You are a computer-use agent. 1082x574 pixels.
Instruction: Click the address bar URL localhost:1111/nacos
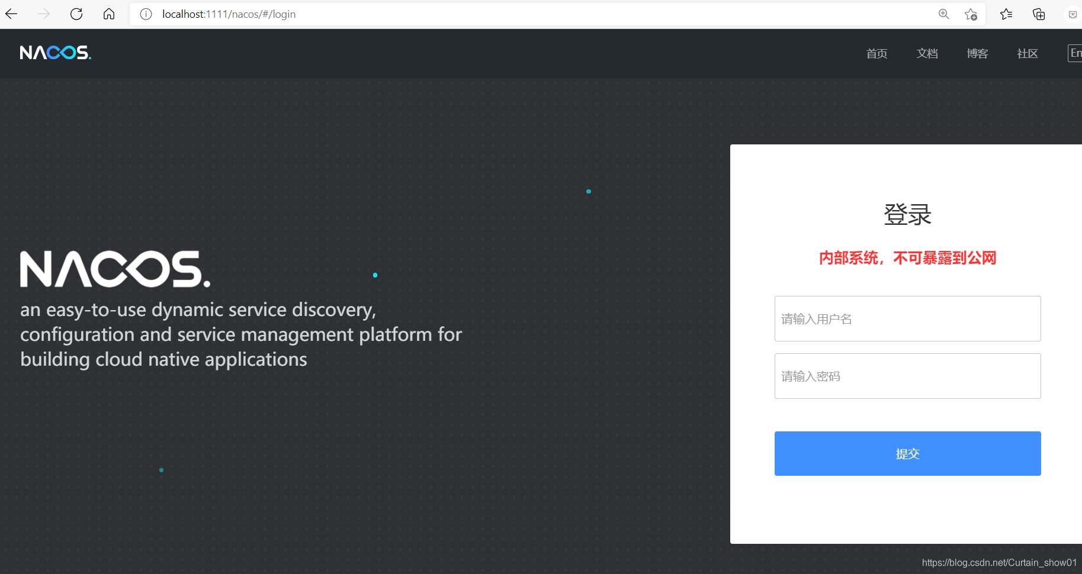tap(229, 14)
